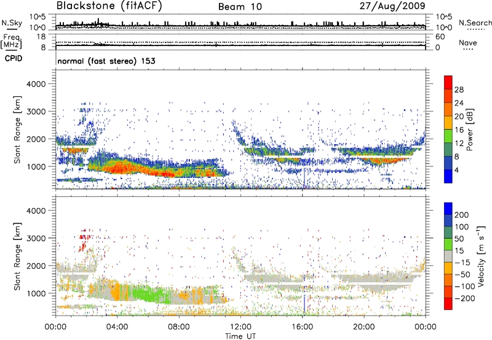This screenshot has height=340, width=492.
Task: Click the 60 tick on Nave axis
Action: coord(440,37)
